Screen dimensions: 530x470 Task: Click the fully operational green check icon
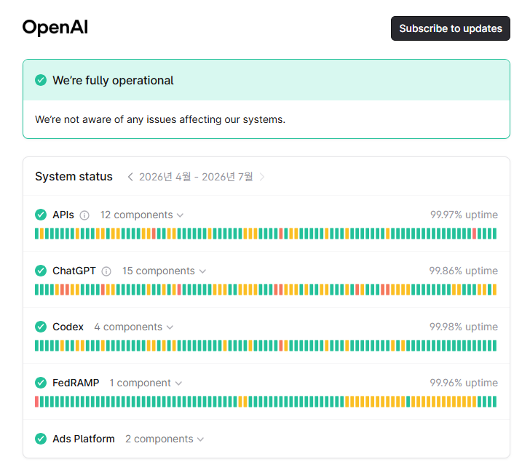click(41, 81)
